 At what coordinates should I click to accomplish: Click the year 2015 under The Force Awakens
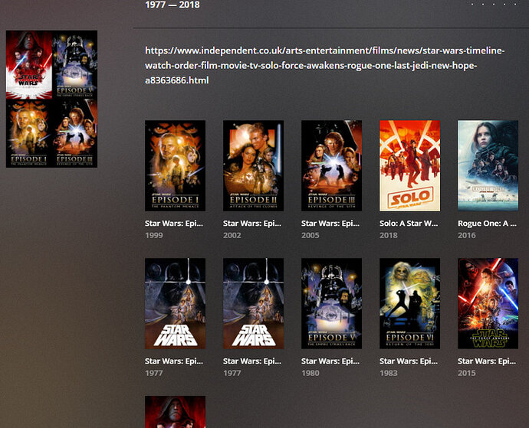click(467, 373)
